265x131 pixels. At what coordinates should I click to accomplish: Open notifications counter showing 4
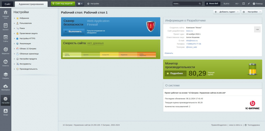80,4
